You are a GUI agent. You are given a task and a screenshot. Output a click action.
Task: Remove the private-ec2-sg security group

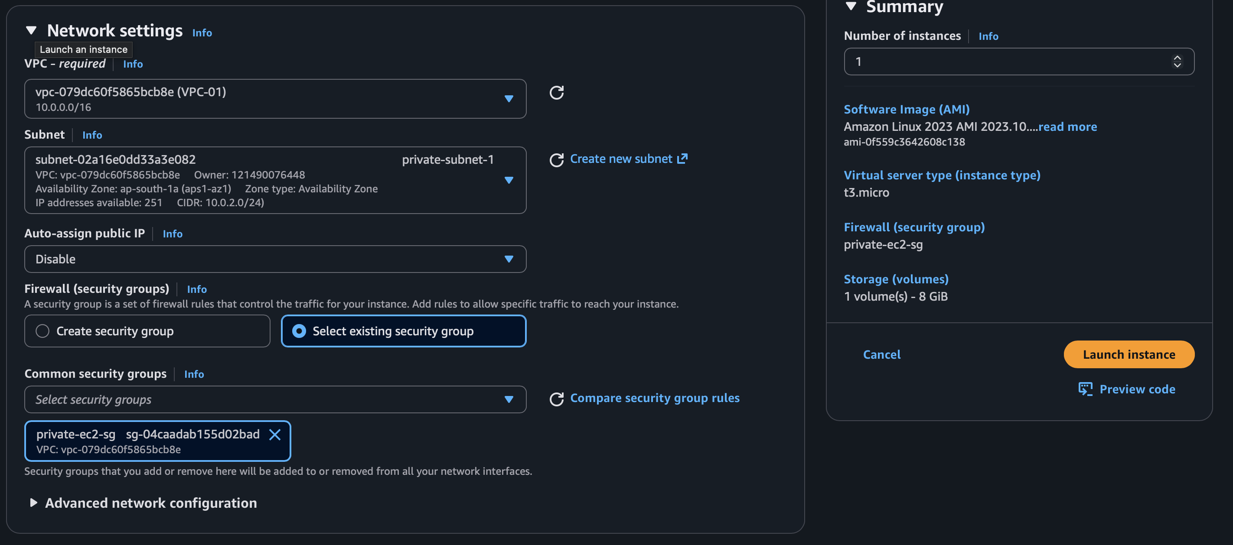(275, 435)
